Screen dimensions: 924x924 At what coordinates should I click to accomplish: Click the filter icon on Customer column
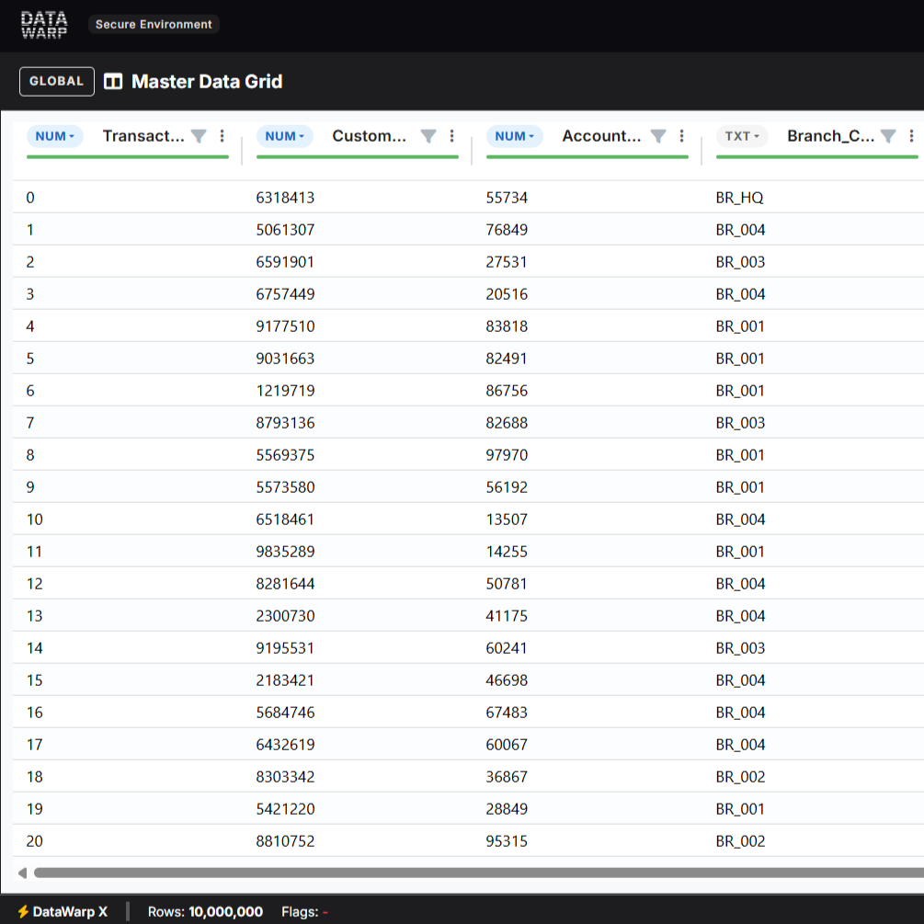(x=428, y=136)
